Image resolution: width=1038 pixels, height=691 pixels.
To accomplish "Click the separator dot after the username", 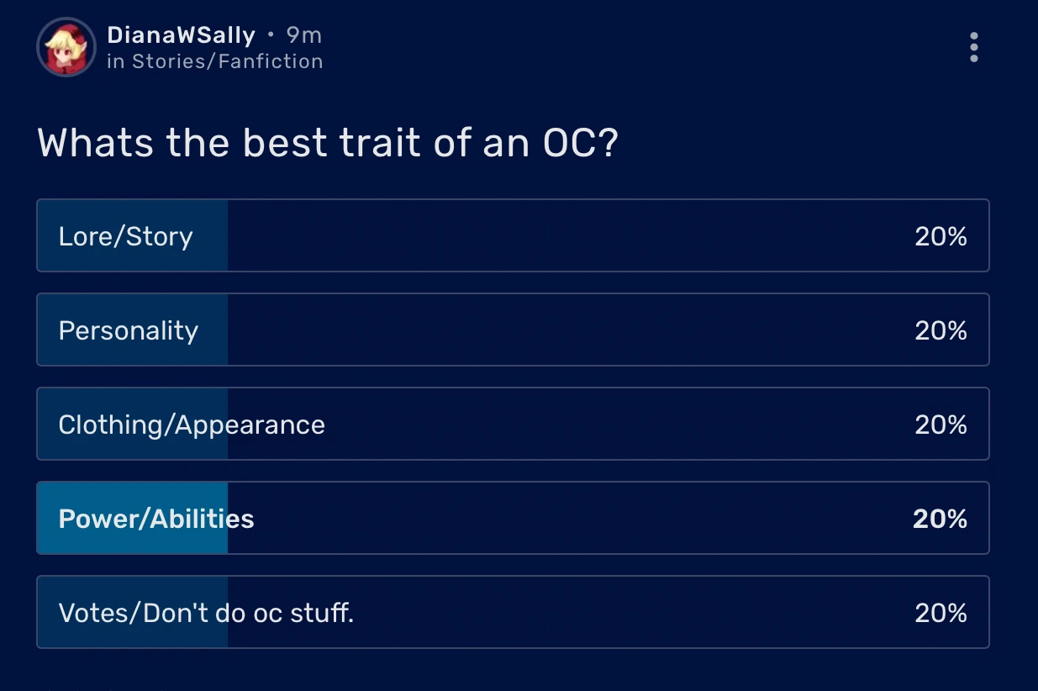I will (271, 35).
